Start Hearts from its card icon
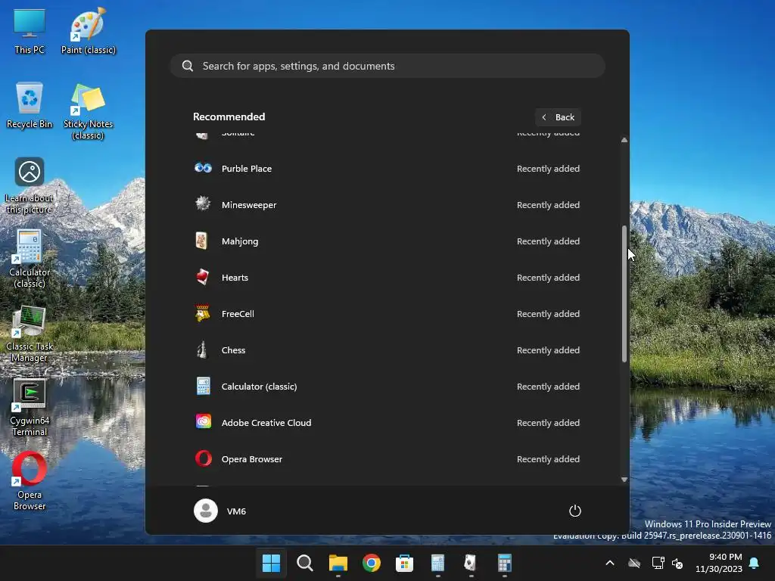775x581 pixels. [203, 277]
